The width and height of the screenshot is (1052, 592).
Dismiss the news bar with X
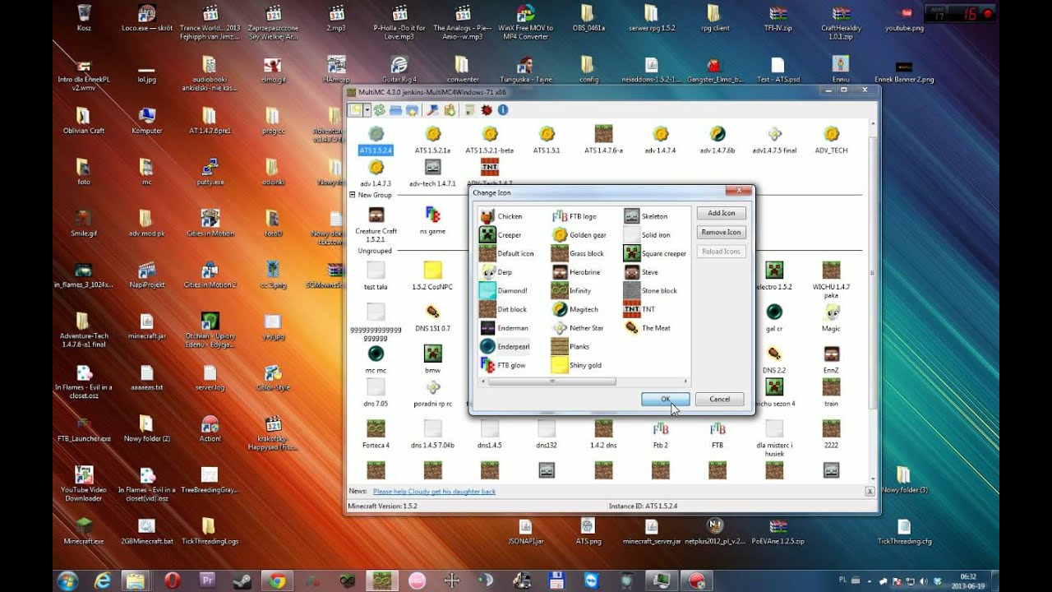click(x=870, y=491)
